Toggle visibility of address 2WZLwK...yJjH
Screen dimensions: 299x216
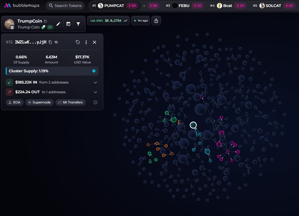click(56, 42)
